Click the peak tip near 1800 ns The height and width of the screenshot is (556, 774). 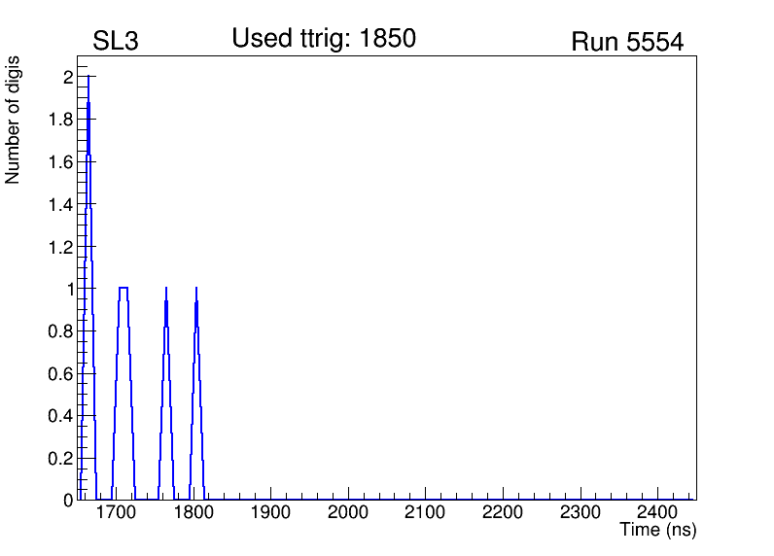196,290
